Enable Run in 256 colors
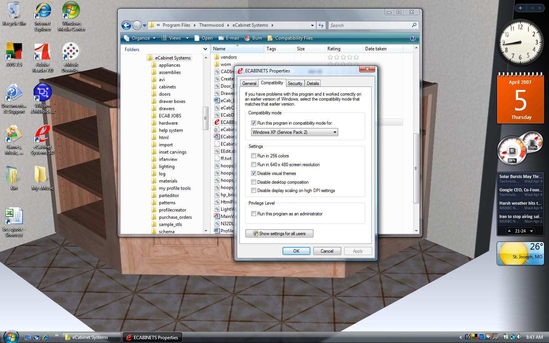The width and height of the screenshot is (549, 343). click(254, 156)
